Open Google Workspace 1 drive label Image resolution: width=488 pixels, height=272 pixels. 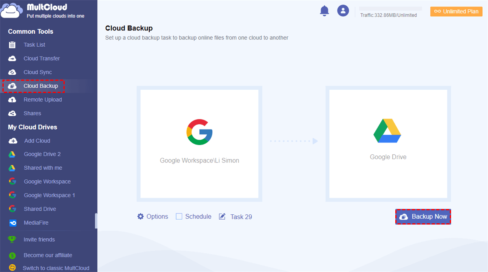click(50, 195)
